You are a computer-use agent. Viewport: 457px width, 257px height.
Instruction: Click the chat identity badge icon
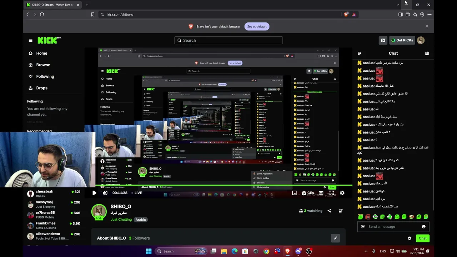pyautogui.click(x=363, y=227)
